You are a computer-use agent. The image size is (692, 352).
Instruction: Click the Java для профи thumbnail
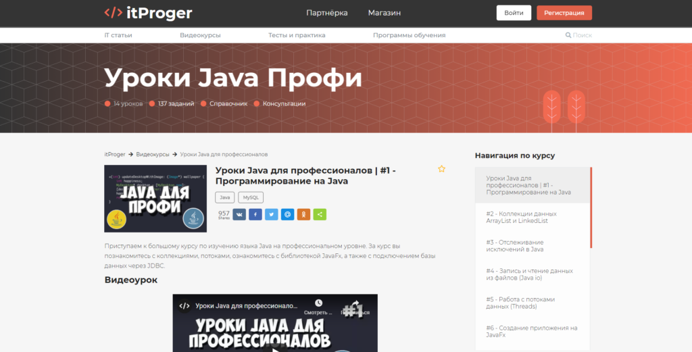[x=155, y=199]
